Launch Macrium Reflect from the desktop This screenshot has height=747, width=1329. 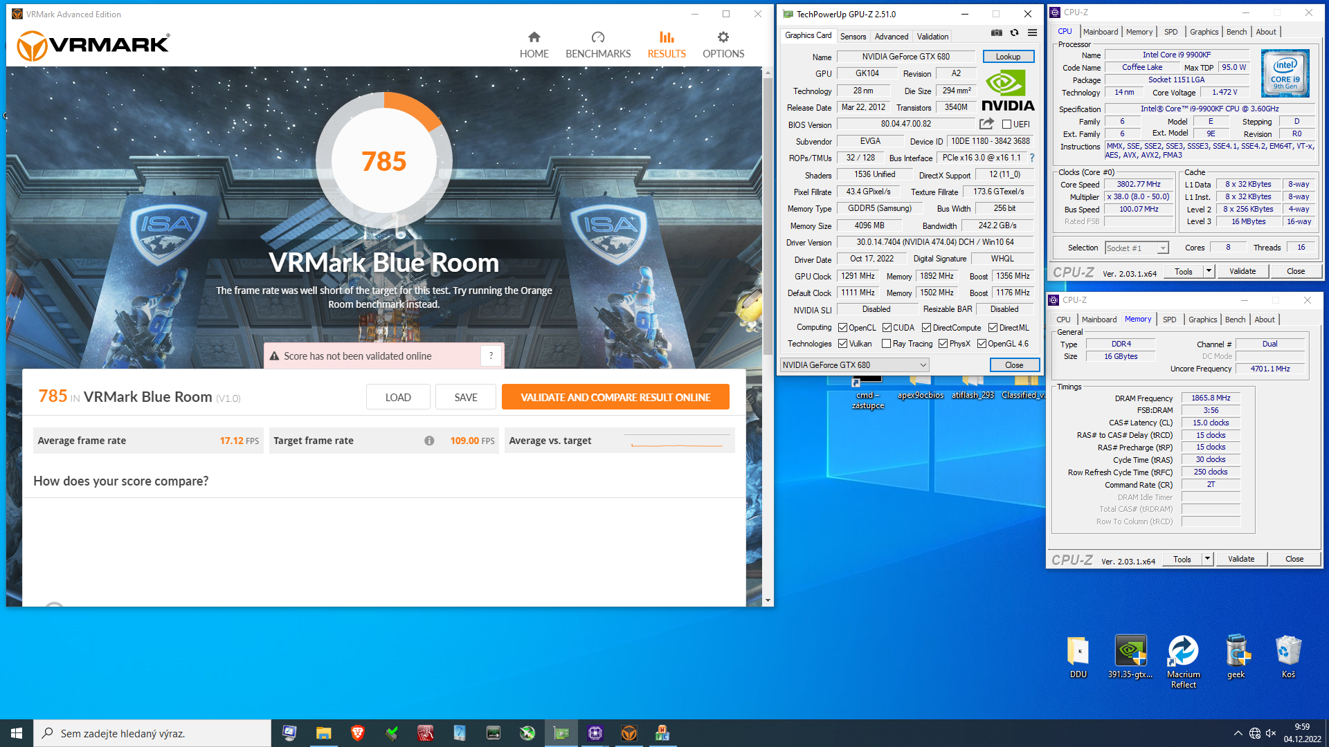[x=1183, y=661]
